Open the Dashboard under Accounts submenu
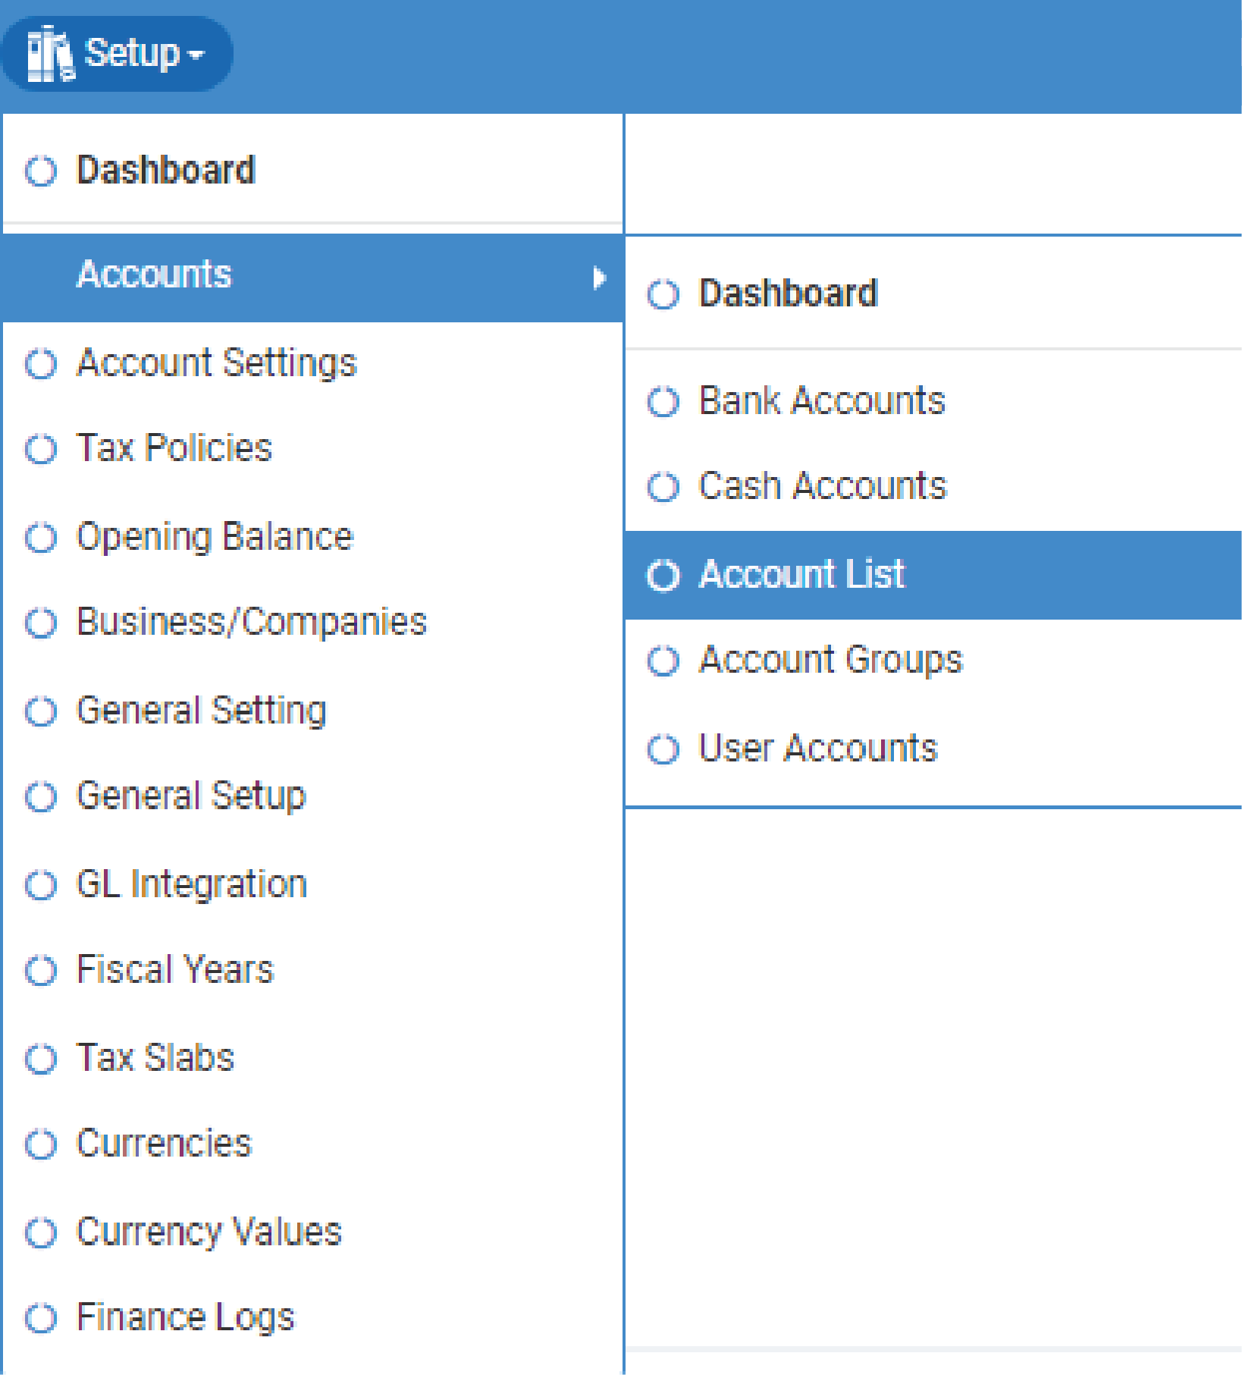Viewport: 1242px width, 1375px height. (788, 294)
